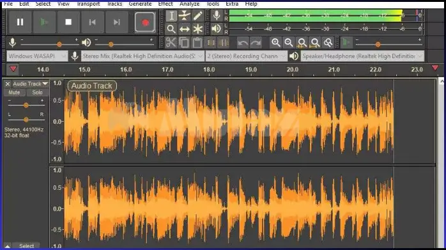The width and height of the screenshot is (446, 250).
Task: Open the Effect menu
Action: pos(165,4)
